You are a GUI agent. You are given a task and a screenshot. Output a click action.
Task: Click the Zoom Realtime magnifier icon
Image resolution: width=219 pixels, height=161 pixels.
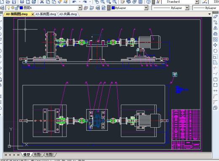click(103, 2)
